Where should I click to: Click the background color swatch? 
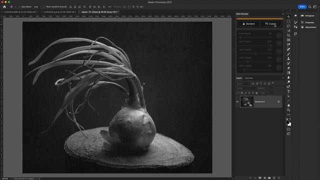click(x=290, y=124)
